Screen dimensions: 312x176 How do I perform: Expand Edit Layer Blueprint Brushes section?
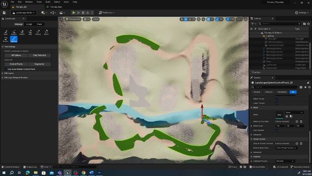[x=2, y=77]
